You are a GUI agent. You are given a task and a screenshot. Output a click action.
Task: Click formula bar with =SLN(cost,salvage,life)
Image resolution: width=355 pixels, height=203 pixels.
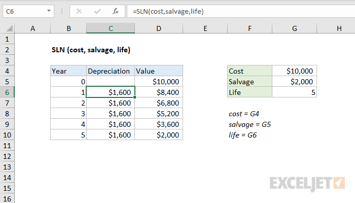pyautogui.click(x=241, y=11)
